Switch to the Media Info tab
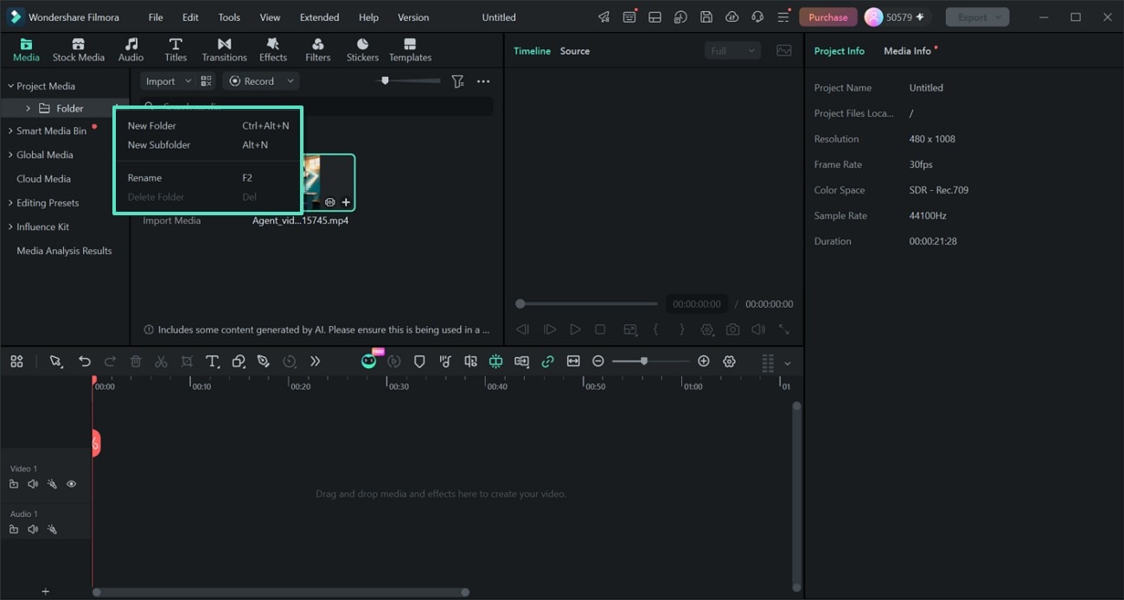 (907, 51)
